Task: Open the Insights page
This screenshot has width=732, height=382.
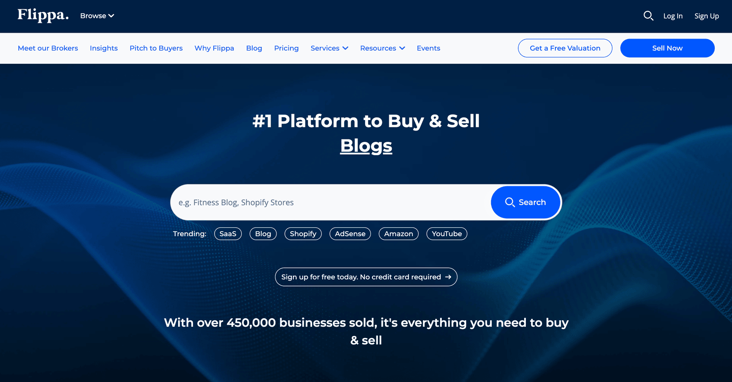Action: [x=104, y=48]
